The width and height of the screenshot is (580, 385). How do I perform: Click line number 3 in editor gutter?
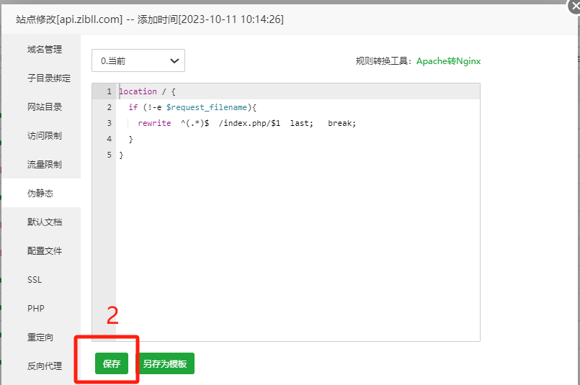point(109,123)
